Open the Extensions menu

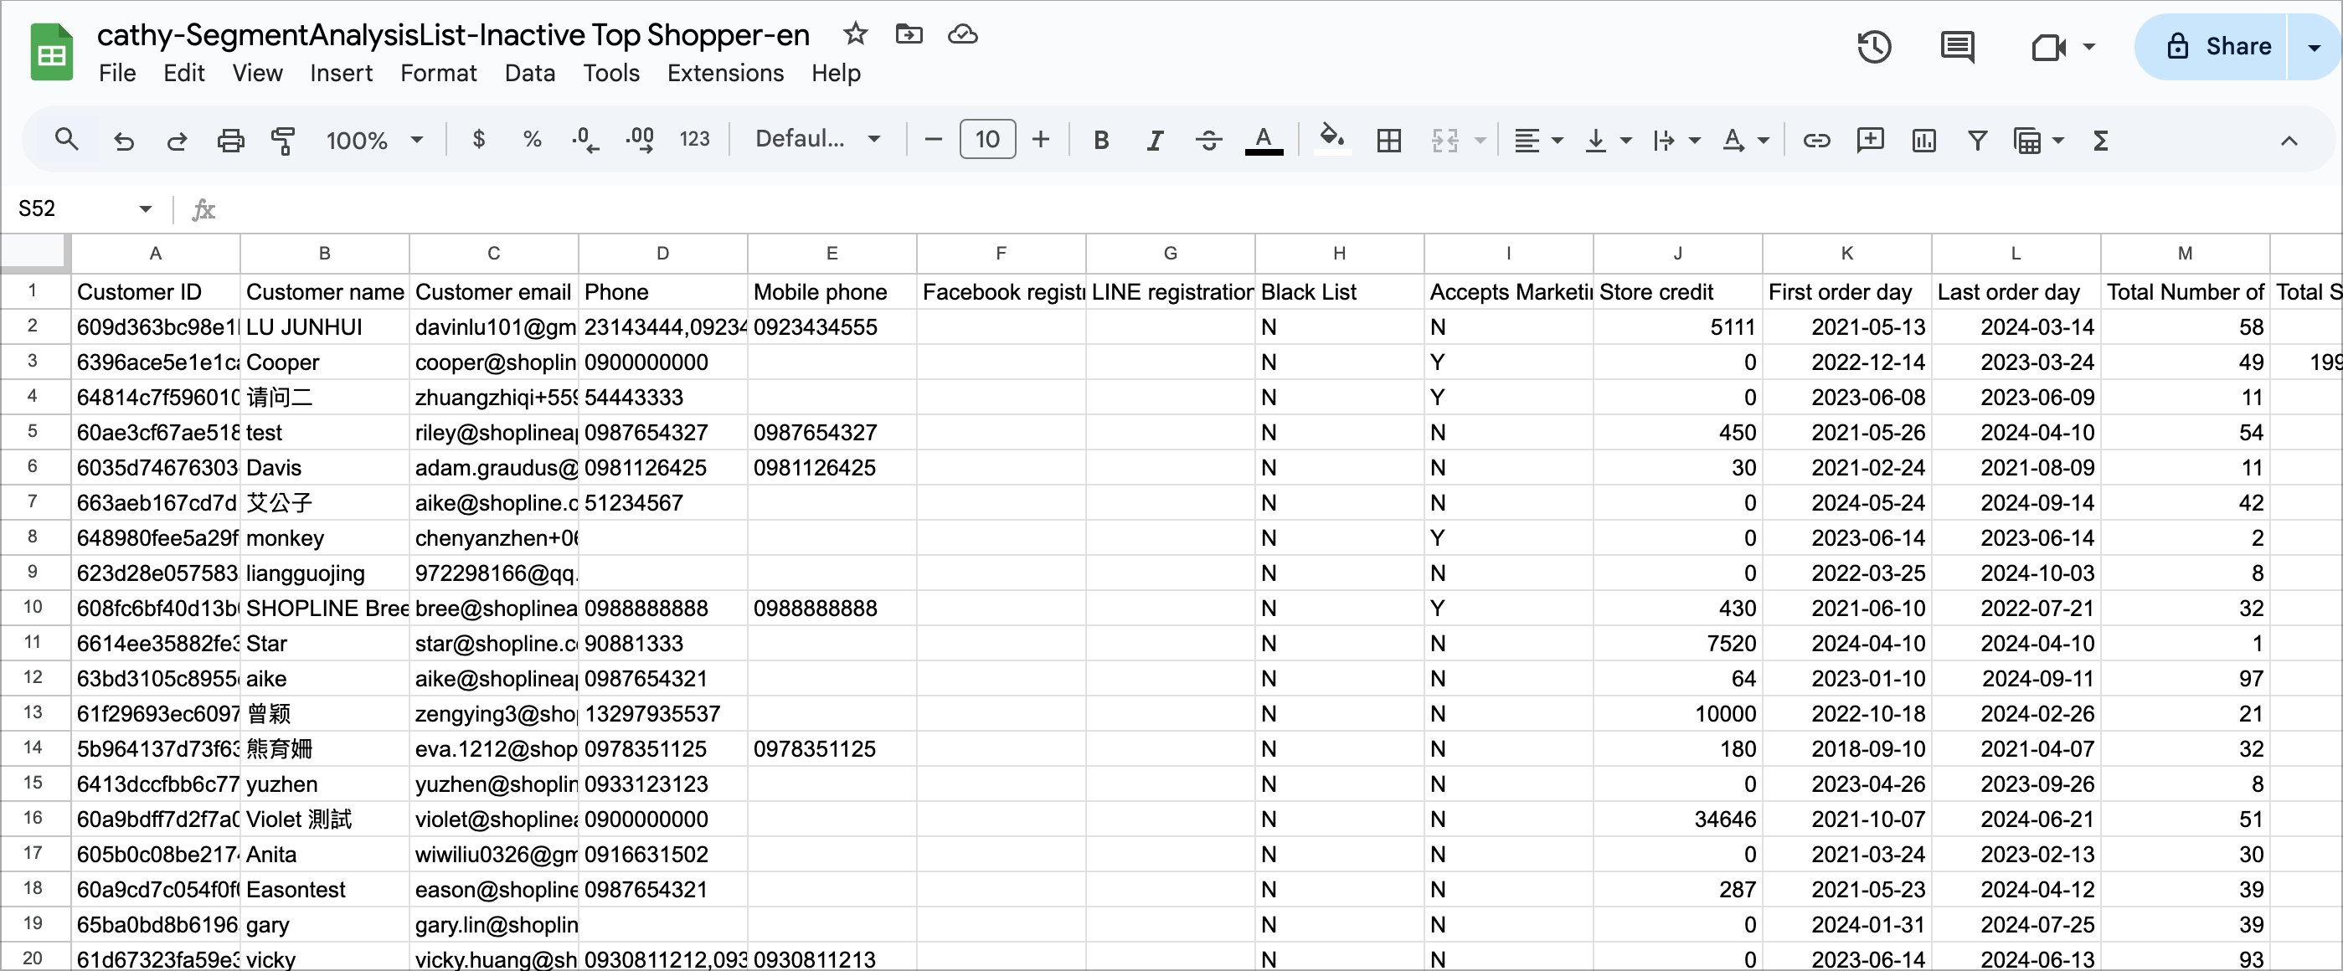[725, 73]
